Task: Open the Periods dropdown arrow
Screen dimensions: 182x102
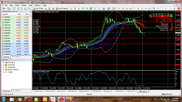Action: tap(111, 9)
